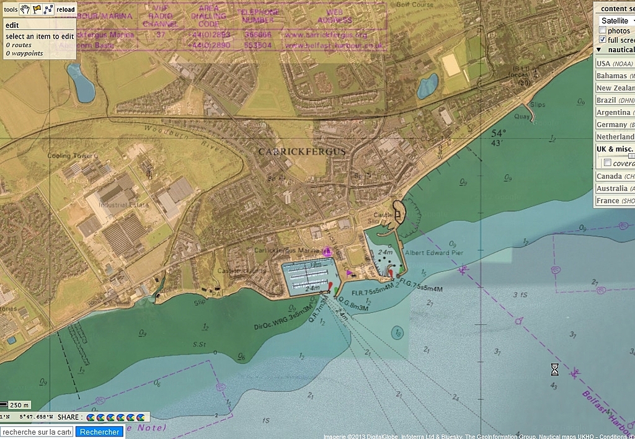Select the hand pan tool
The height and width of the screenshot is (439, 635).
click(x=25, y=9)
